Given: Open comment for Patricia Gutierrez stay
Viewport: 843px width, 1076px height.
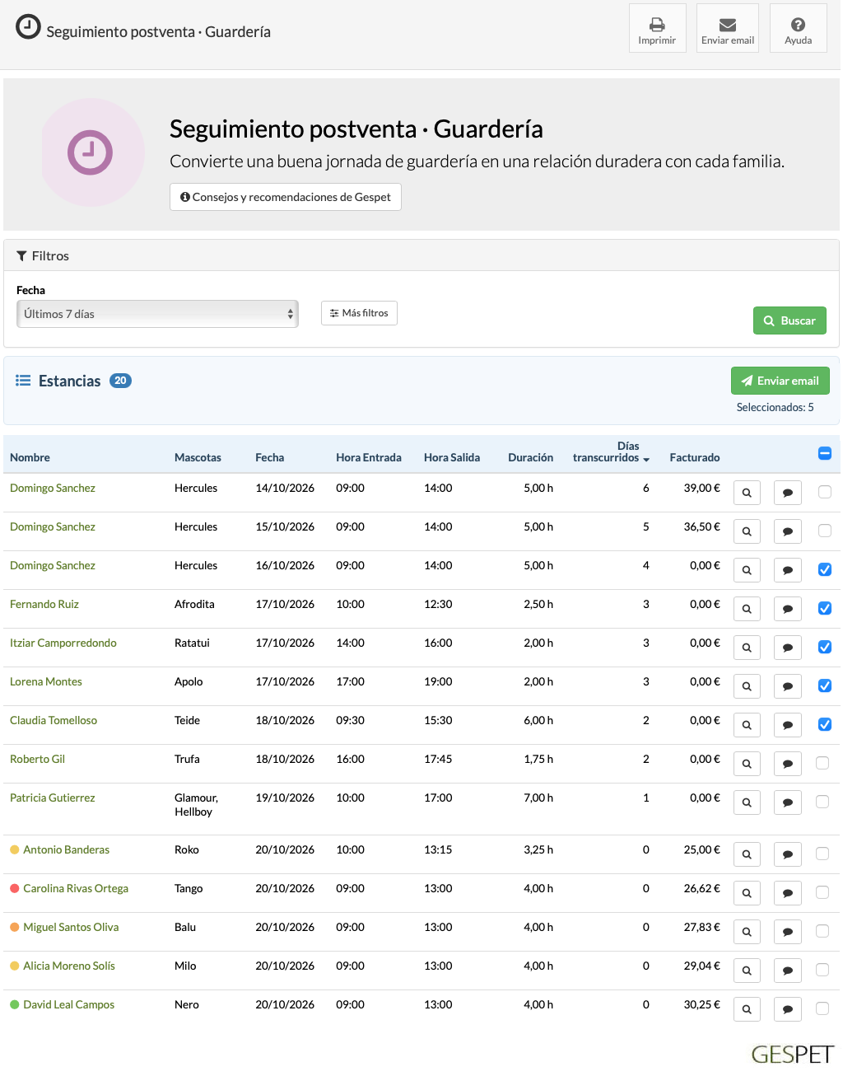Looking at the screenshot, I should 788,802.
